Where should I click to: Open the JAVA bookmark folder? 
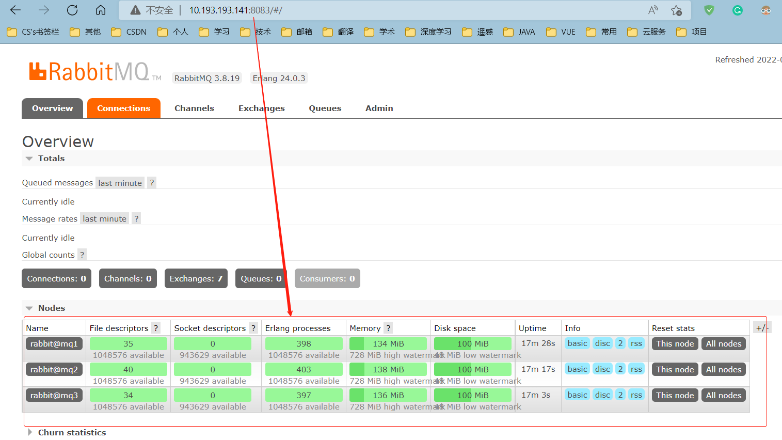[519, 32]
